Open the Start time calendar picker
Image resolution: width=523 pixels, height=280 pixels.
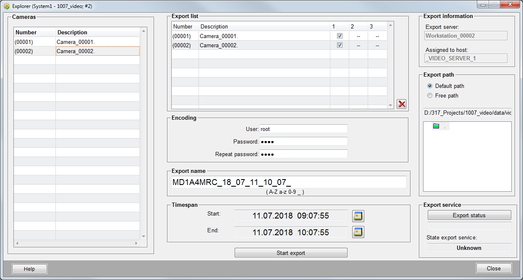(x=358, y=216)
